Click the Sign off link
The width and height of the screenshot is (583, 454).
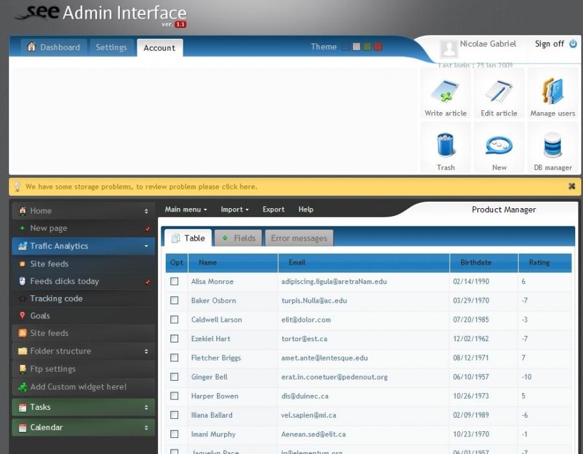549,44
